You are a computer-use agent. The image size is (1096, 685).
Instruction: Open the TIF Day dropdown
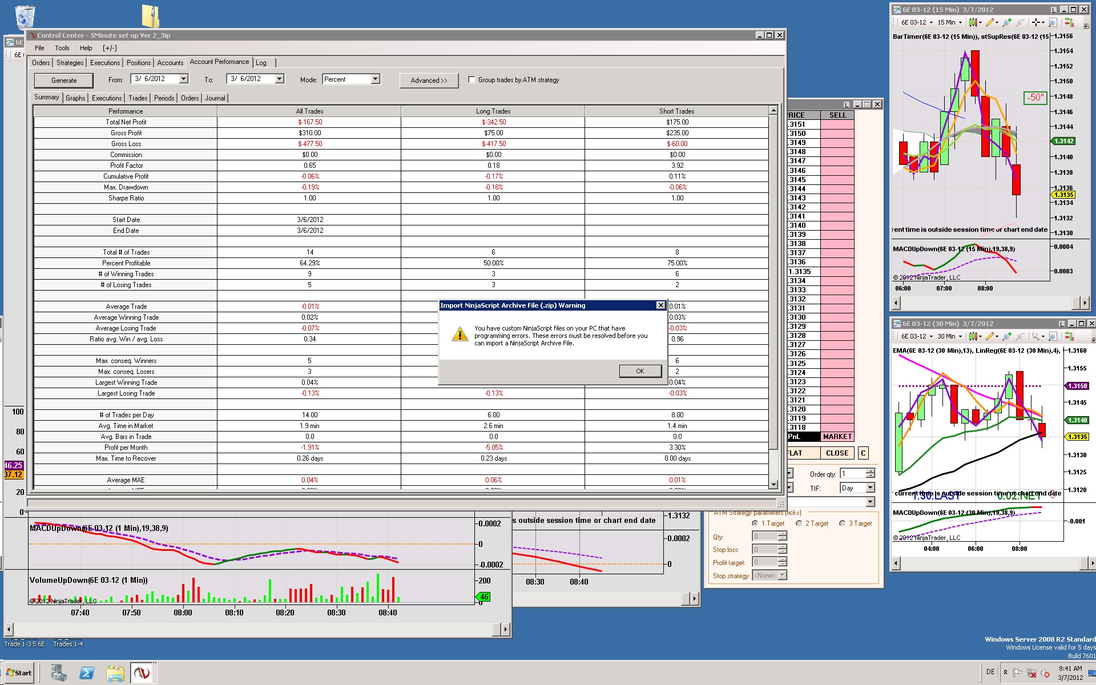870,488
